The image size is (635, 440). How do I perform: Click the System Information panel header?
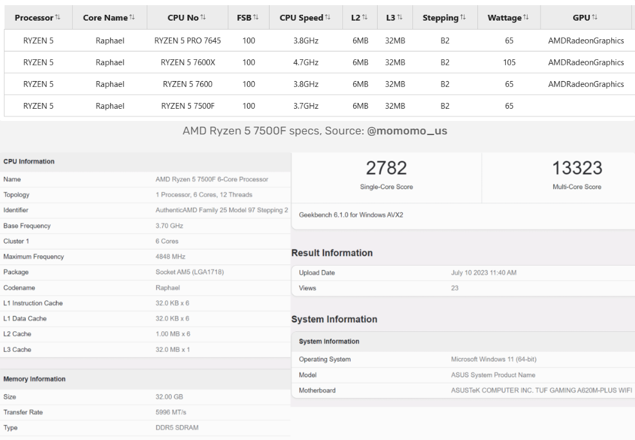(x=329, y=342)
